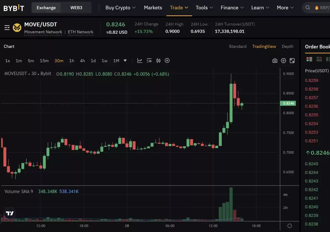Open the display settings lines-and-eye icon
The height and width of the screenshot is (232, 330).
click(149, 61)
